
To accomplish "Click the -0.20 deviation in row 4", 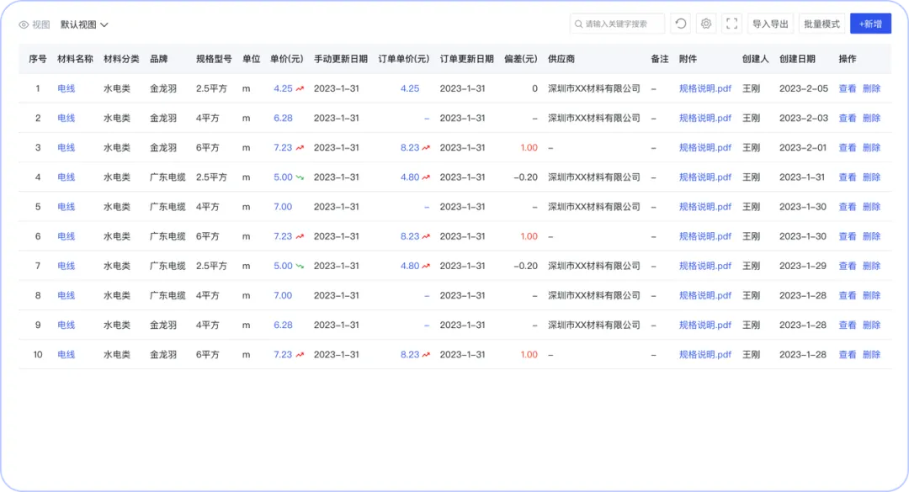I will [x=525, y=177].
